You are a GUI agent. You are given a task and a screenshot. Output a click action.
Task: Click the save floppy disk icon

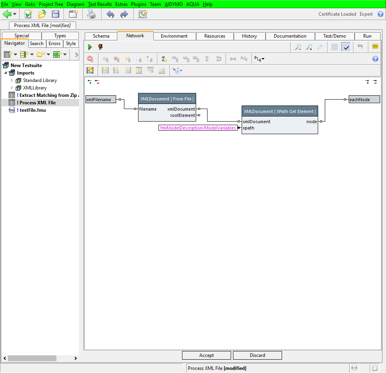click(x=56, y=15)
